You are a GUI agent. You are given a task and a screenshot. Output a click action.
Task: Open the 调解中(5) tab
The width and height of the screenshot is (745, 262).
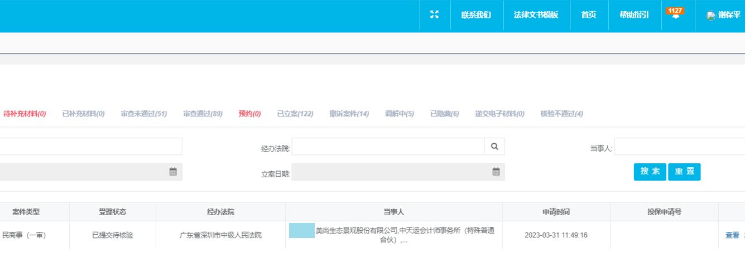tap(400, 114)
